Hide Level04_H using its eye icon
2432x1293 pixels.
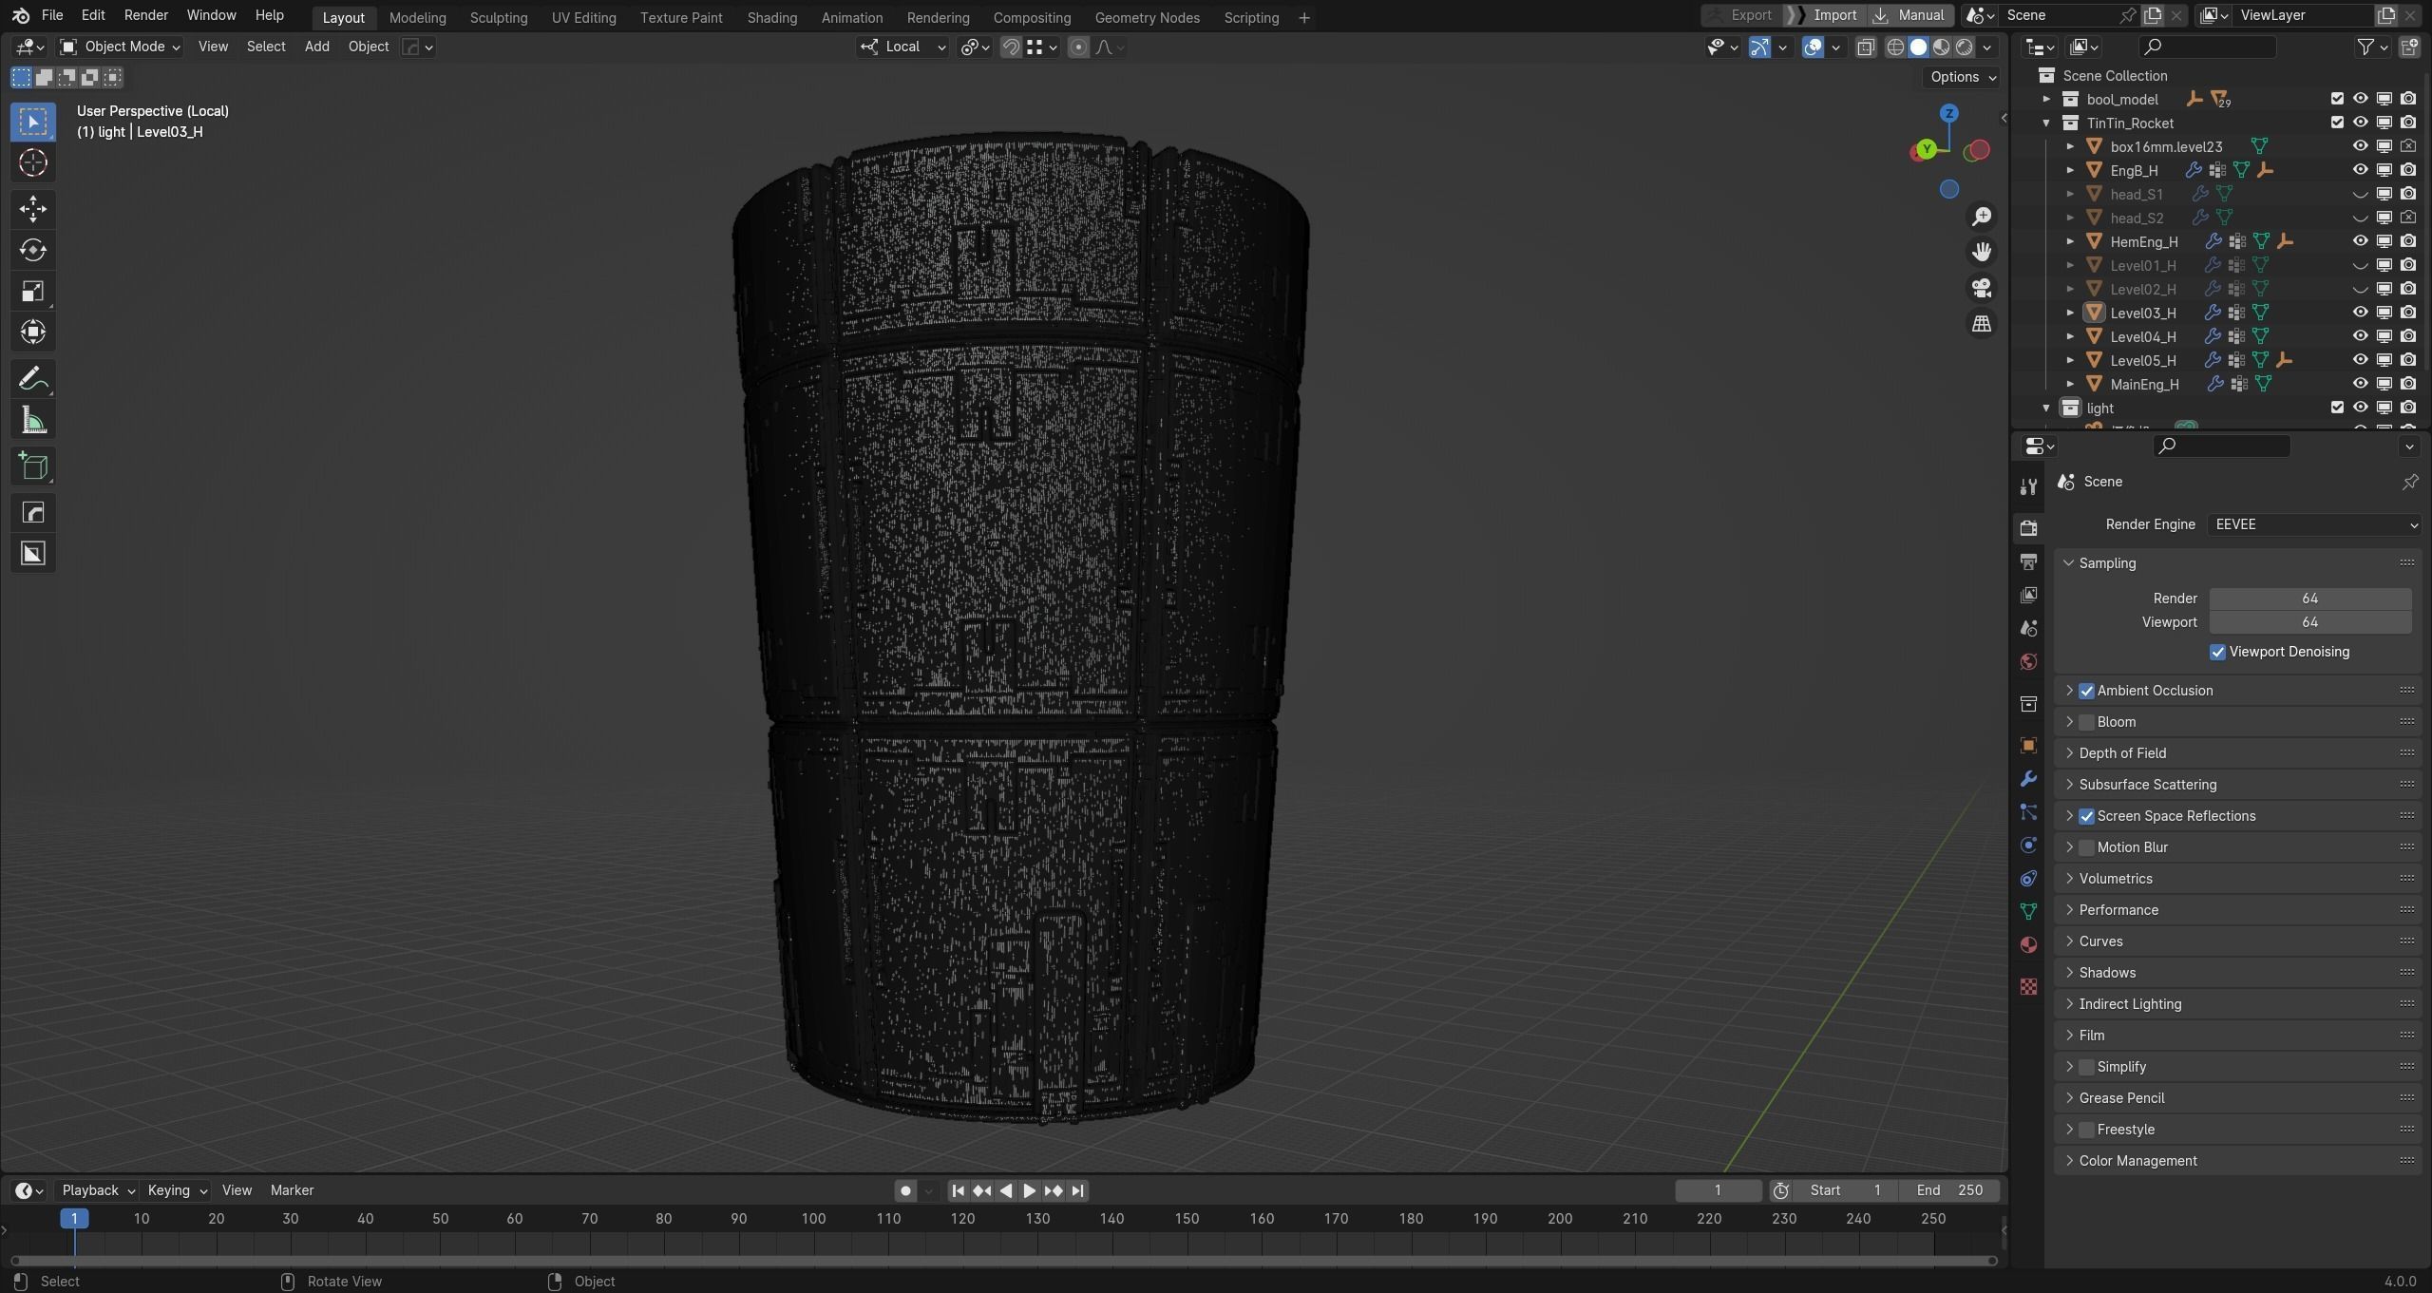[2360, 336]
